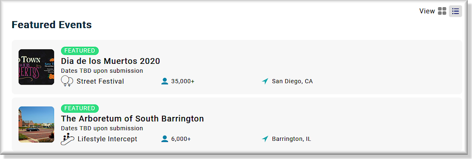Image resolution: width=472 pixels, height=159 pixels.
Task: Click attendance person icon beside 6,000+
Action: point(165,139)
